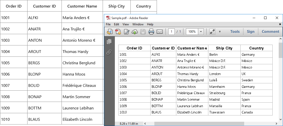Click London in the PDF table
This screenshot has height=126, width=283.
pos(215,74)
